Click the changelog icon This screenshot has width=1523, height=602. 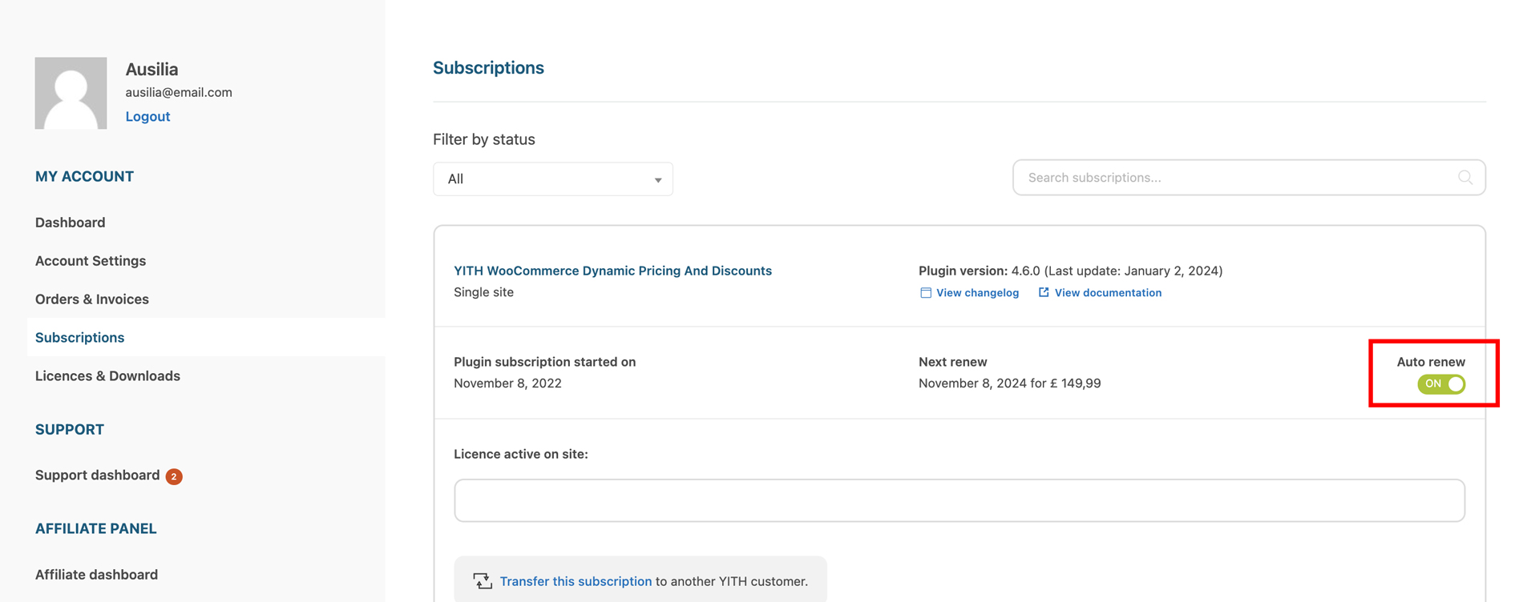(926, 293)
